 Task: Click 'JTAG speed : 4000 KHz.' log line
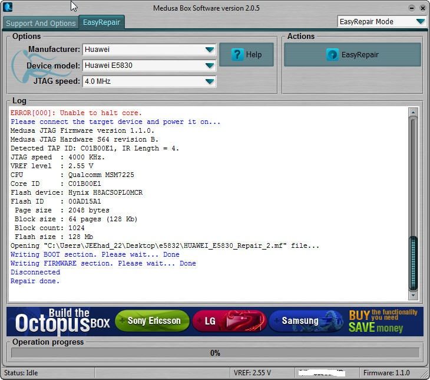point(58,157)
